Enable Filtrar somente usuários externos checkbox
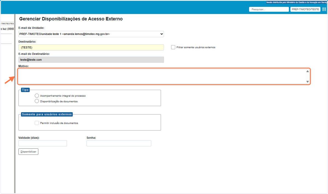The height and width of the screenshot is (194, 328). click(173, 47)
